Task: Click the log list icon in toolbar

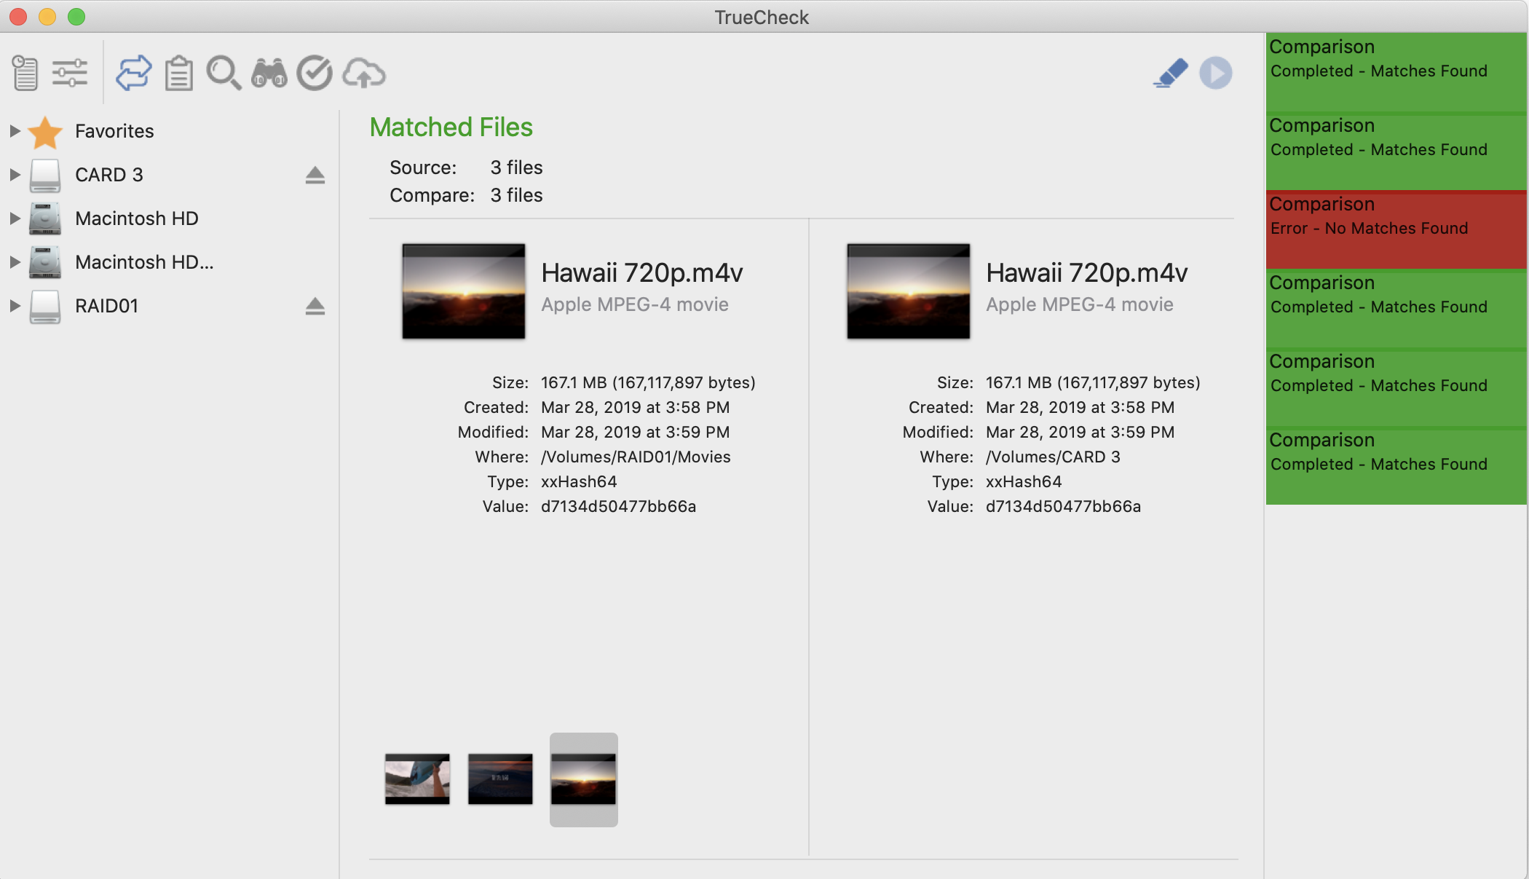Action: (25, 73)
